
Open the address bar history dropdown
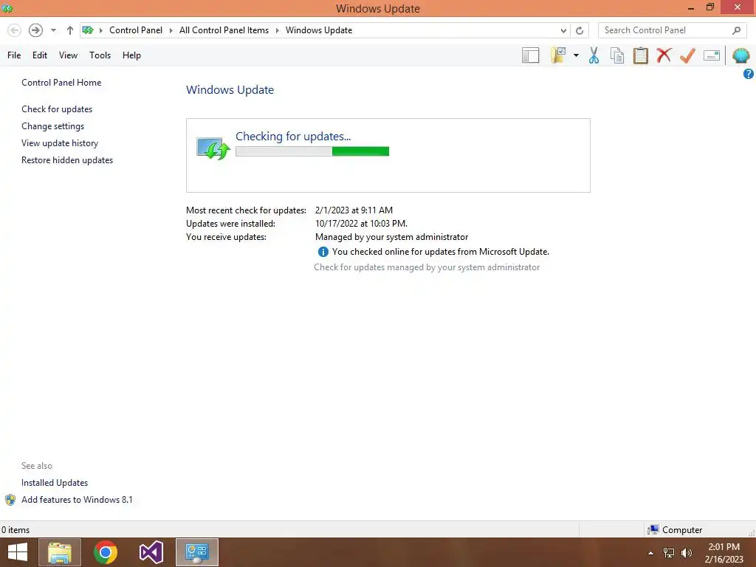coord(563,30)
